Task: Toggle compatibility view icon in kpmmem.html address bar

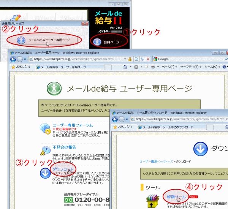Action: pyautogui.click(x=136, y=59)
